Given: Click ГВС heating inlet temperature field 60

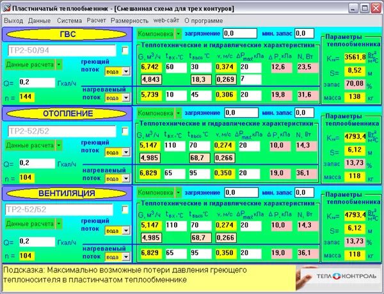Looking at the screenshot, I should 176,67.
